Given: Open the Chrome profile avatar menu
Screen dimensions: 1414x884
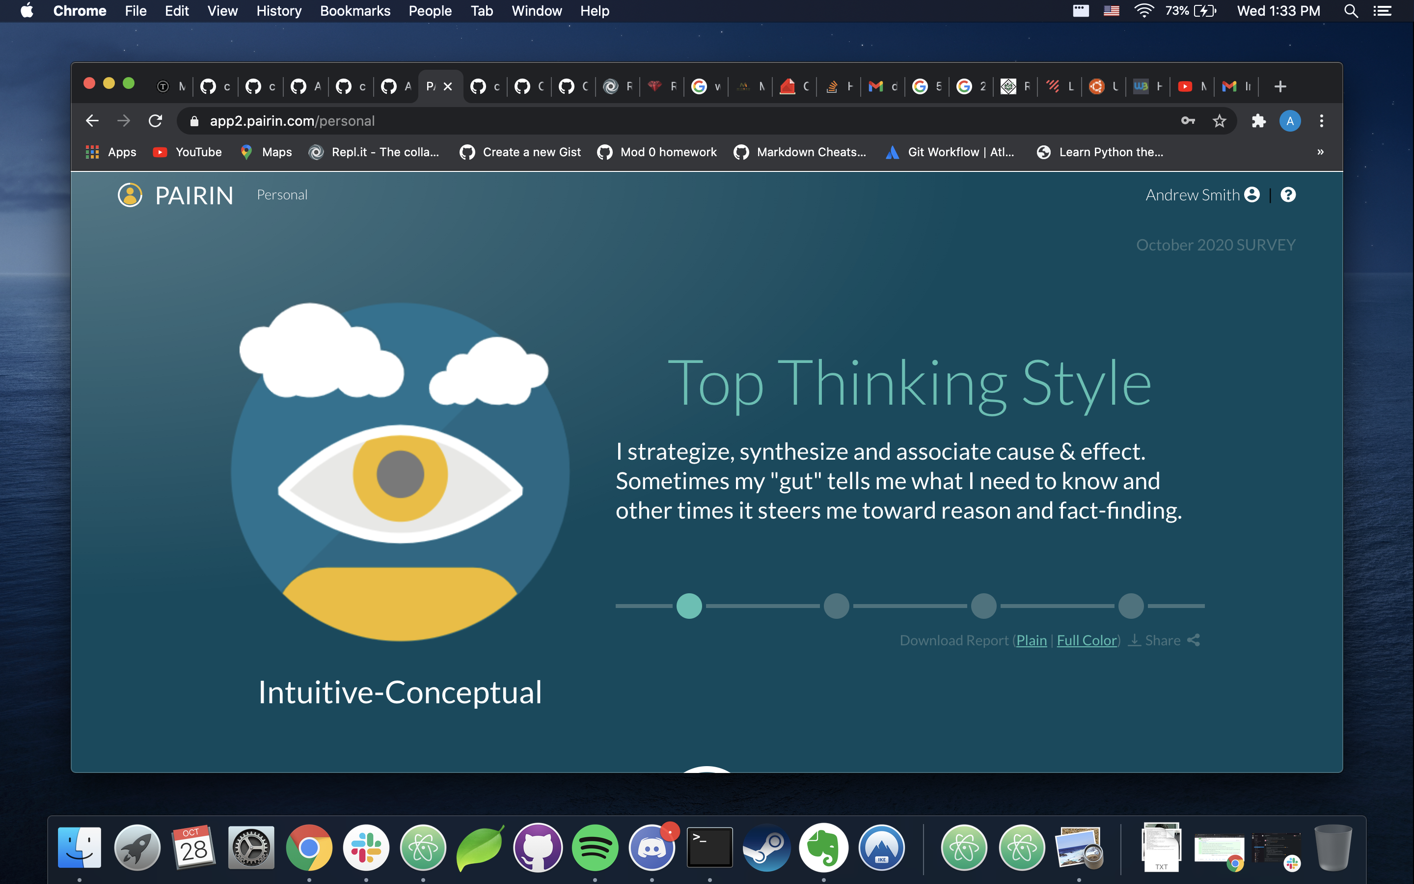Looking at the screenshot, I should 1290,121.
